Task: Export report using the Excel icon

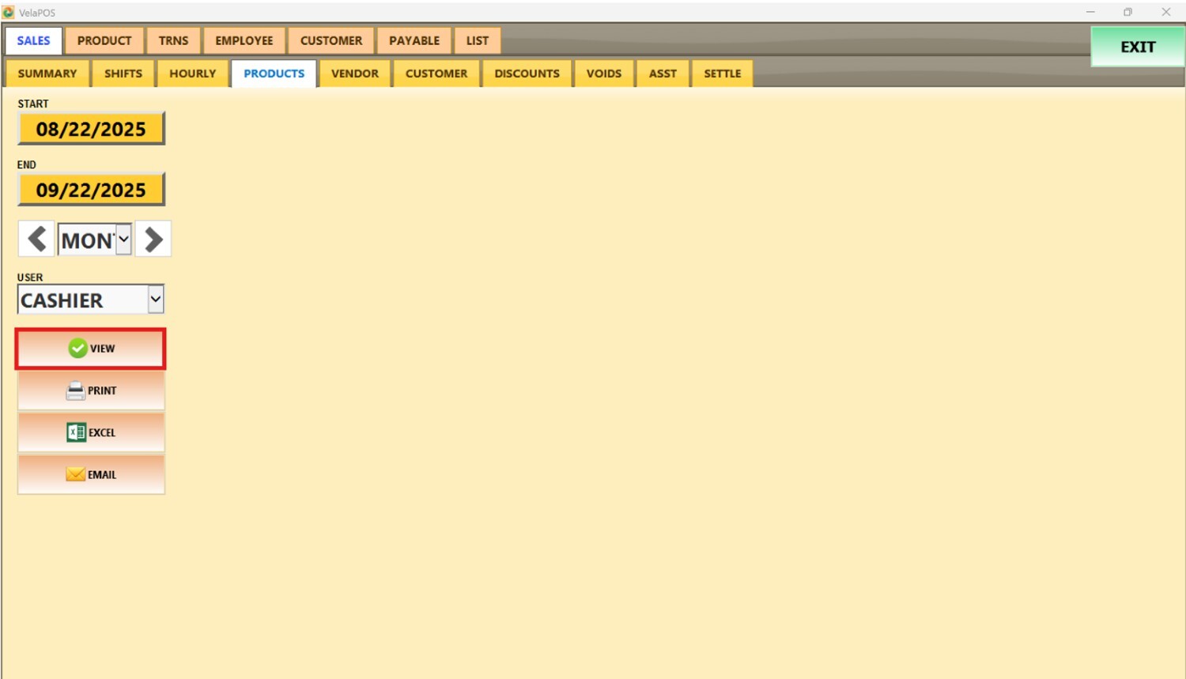Action: tap(91, 432)
